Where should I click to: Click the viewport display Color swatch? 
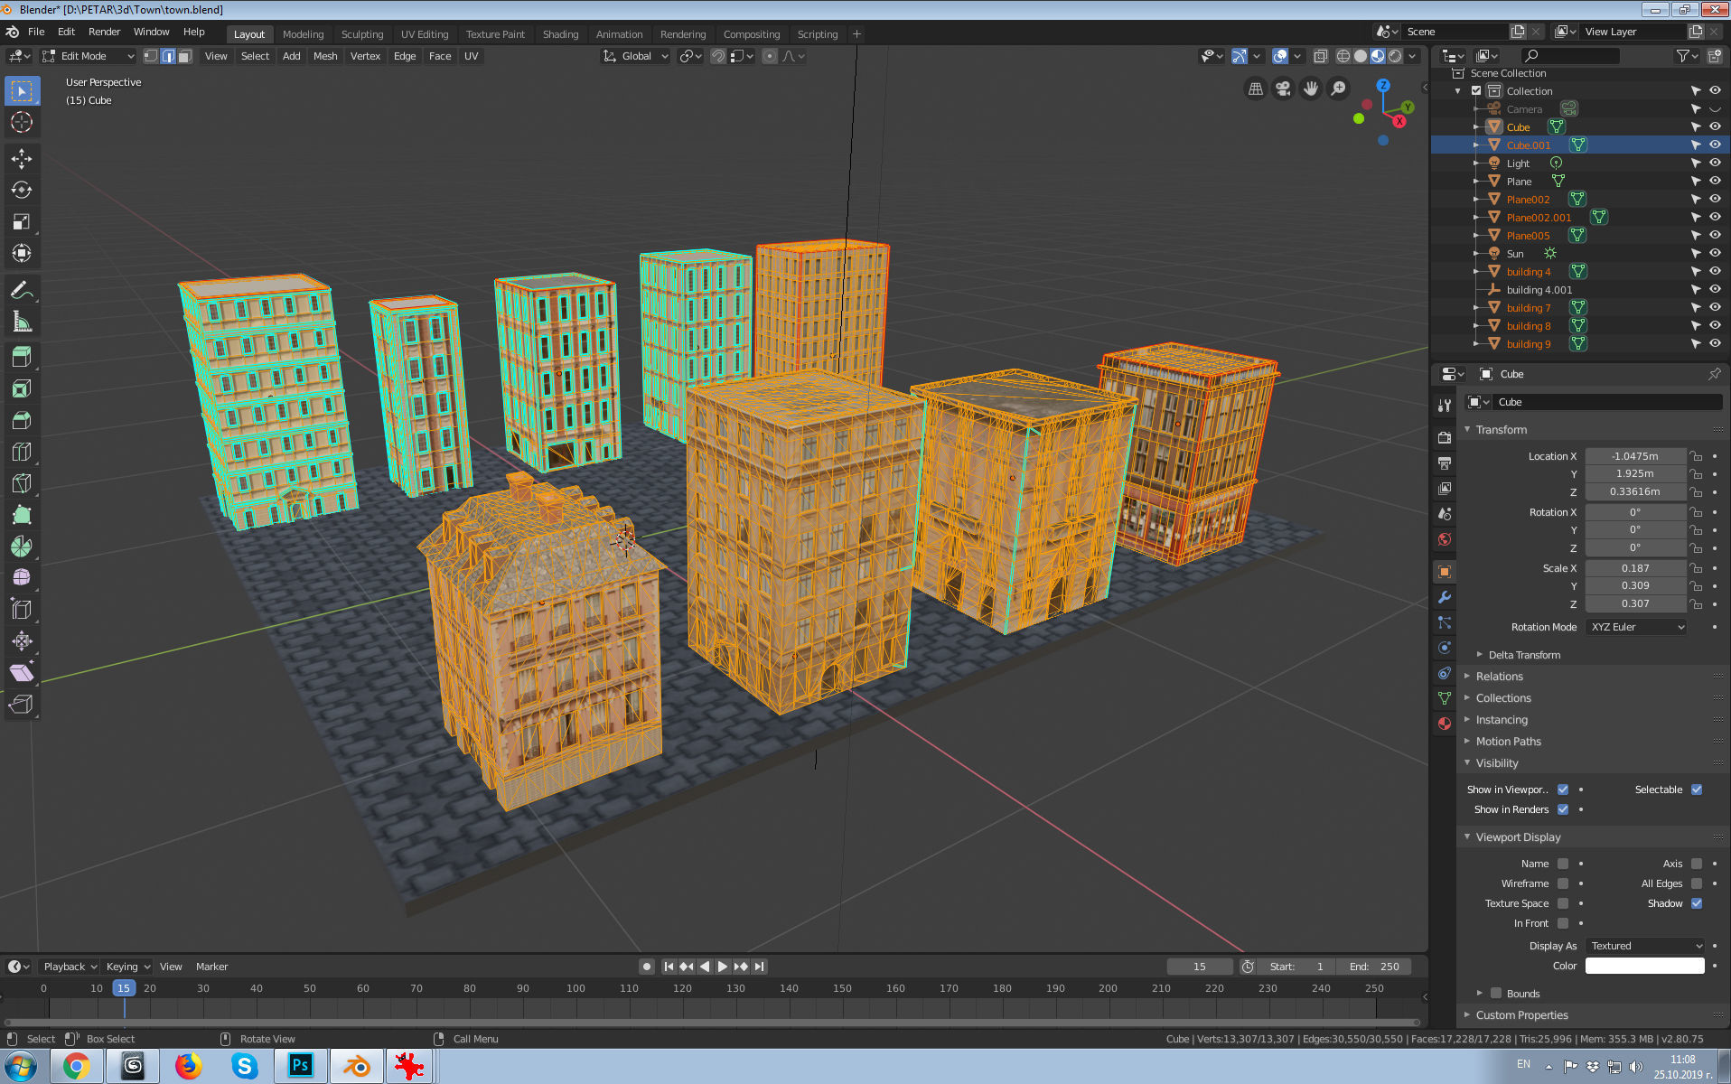(1644, 966)
